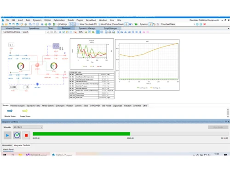
Task: Select the Reactors palette tab
Action: coord(70,106)
